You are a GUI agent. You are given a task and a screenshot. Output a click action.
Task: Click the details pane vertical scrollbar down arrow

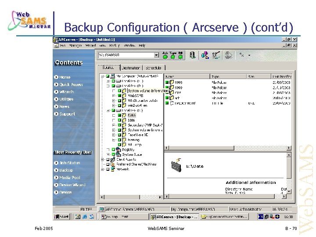(289, 191)
